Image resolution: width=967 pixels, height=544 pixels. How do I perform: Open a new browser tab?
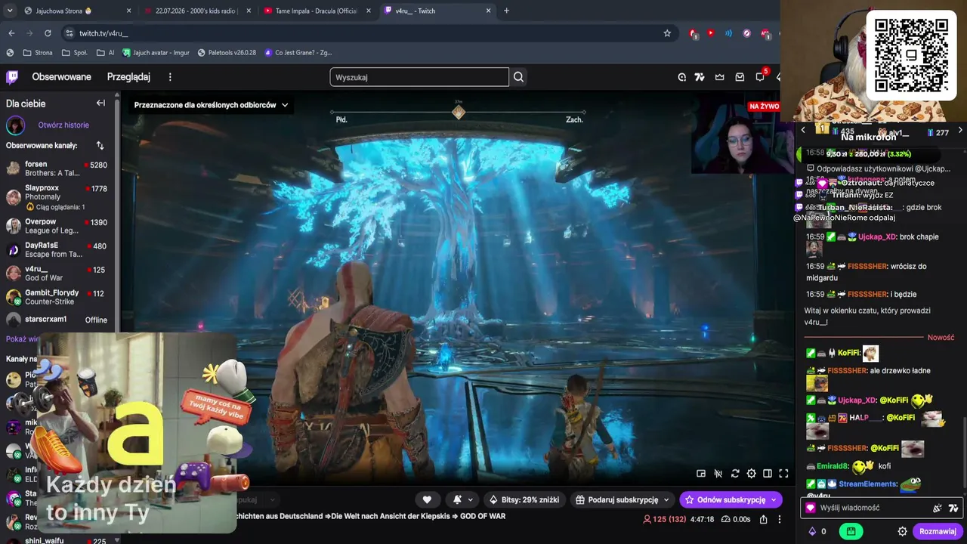coord(506,11)
